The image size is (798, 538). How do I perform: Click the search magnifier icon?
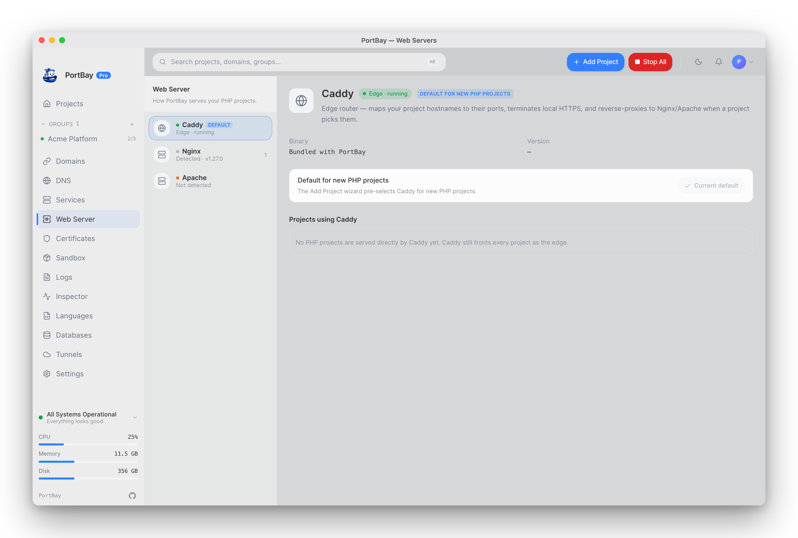[163, 62]
